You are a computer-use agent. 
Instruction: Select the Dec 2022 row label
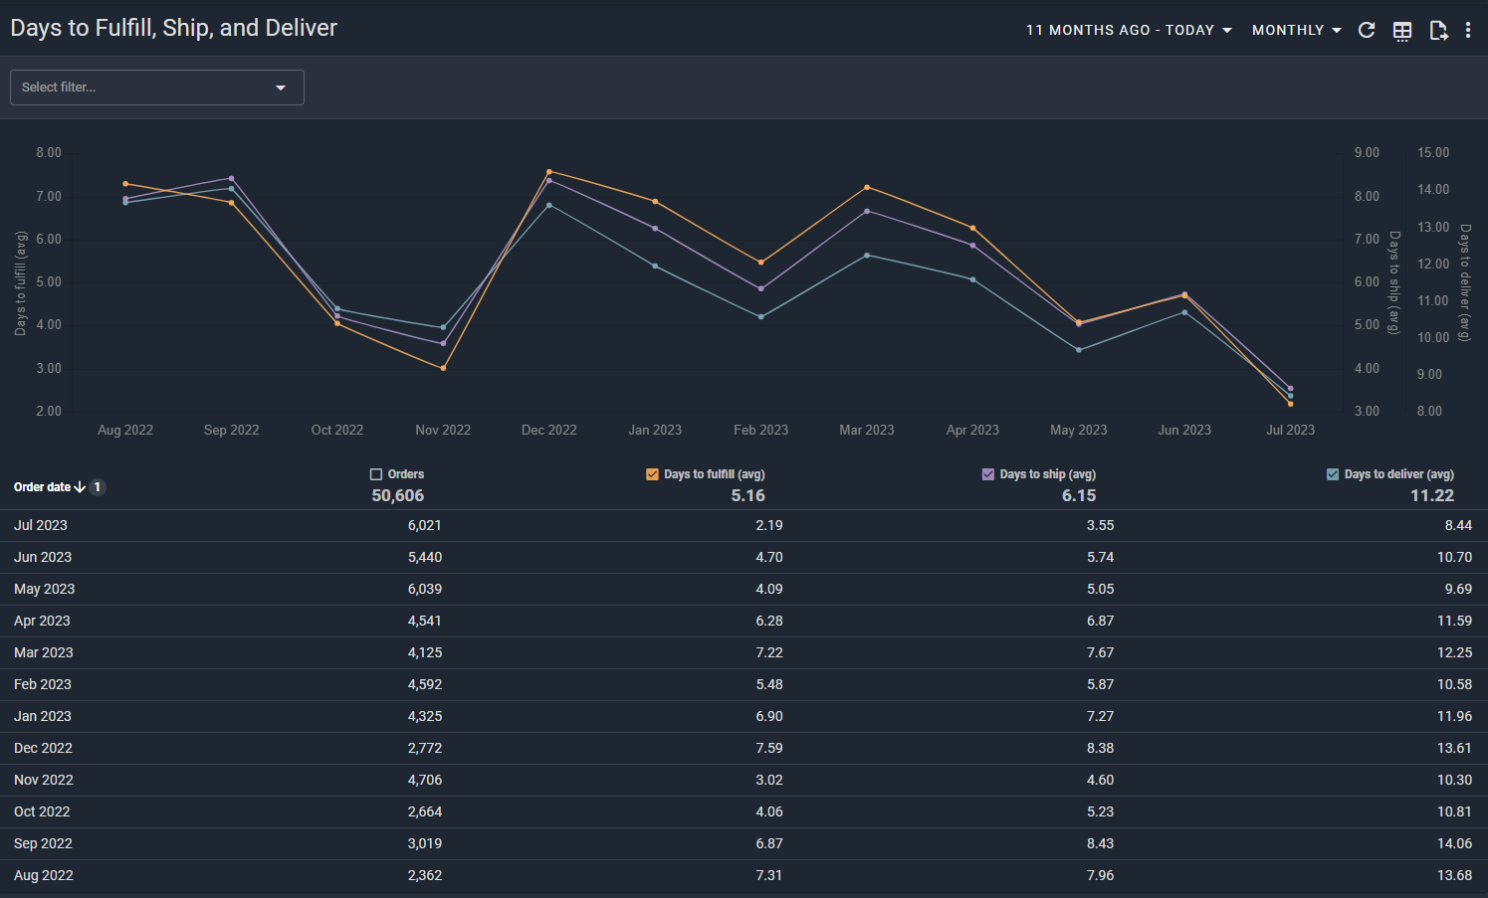click(43, 748)
